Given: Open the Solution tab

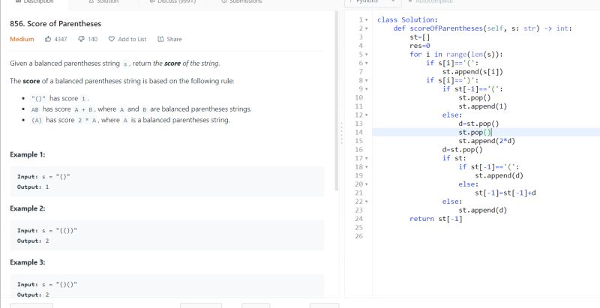Looking at the screenshot, I should pyautogui.click(x=103, y=1).
